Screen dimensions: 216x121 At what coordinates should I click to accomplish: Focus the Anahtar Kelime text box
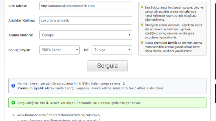coord(86,20)
